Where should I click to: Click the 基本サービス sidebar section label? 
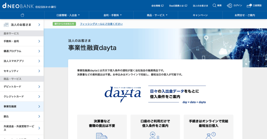pyautogui.click(x=11, y=34)
